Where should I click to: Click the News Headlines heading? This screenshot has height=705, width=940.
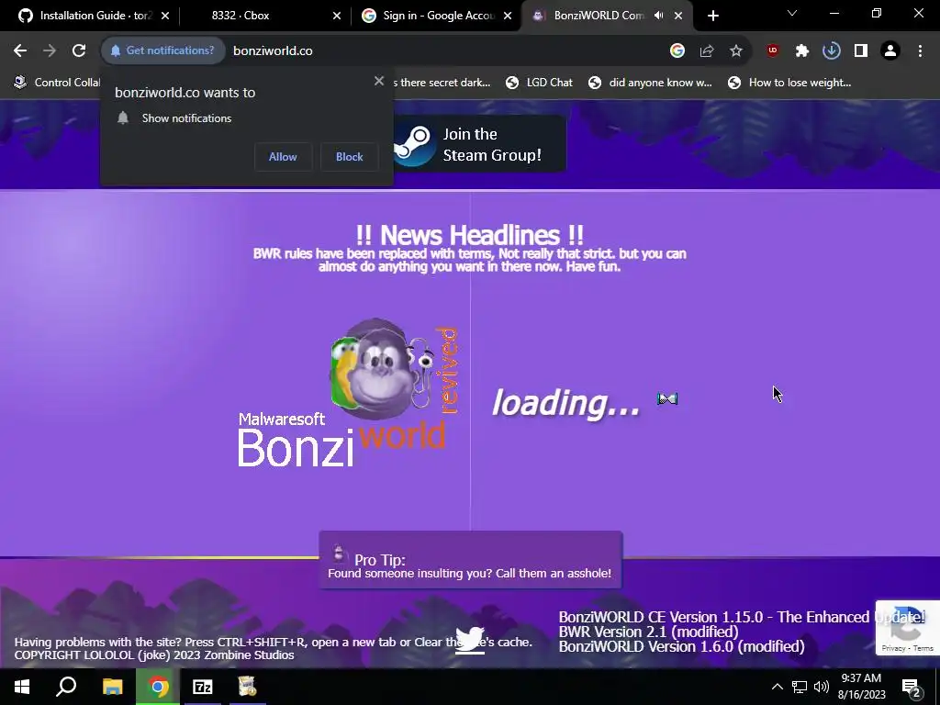pos(469,235)
